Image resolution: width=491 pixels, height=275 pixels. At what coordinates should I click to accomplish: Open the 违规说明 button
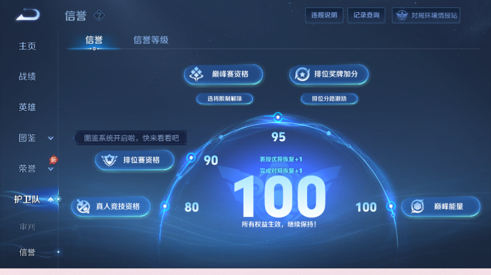(x=324, y=16)
